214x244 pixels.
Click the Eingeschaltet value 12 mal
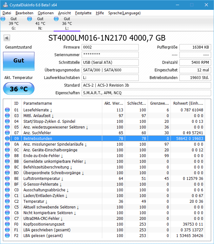[x=195, y=70]
